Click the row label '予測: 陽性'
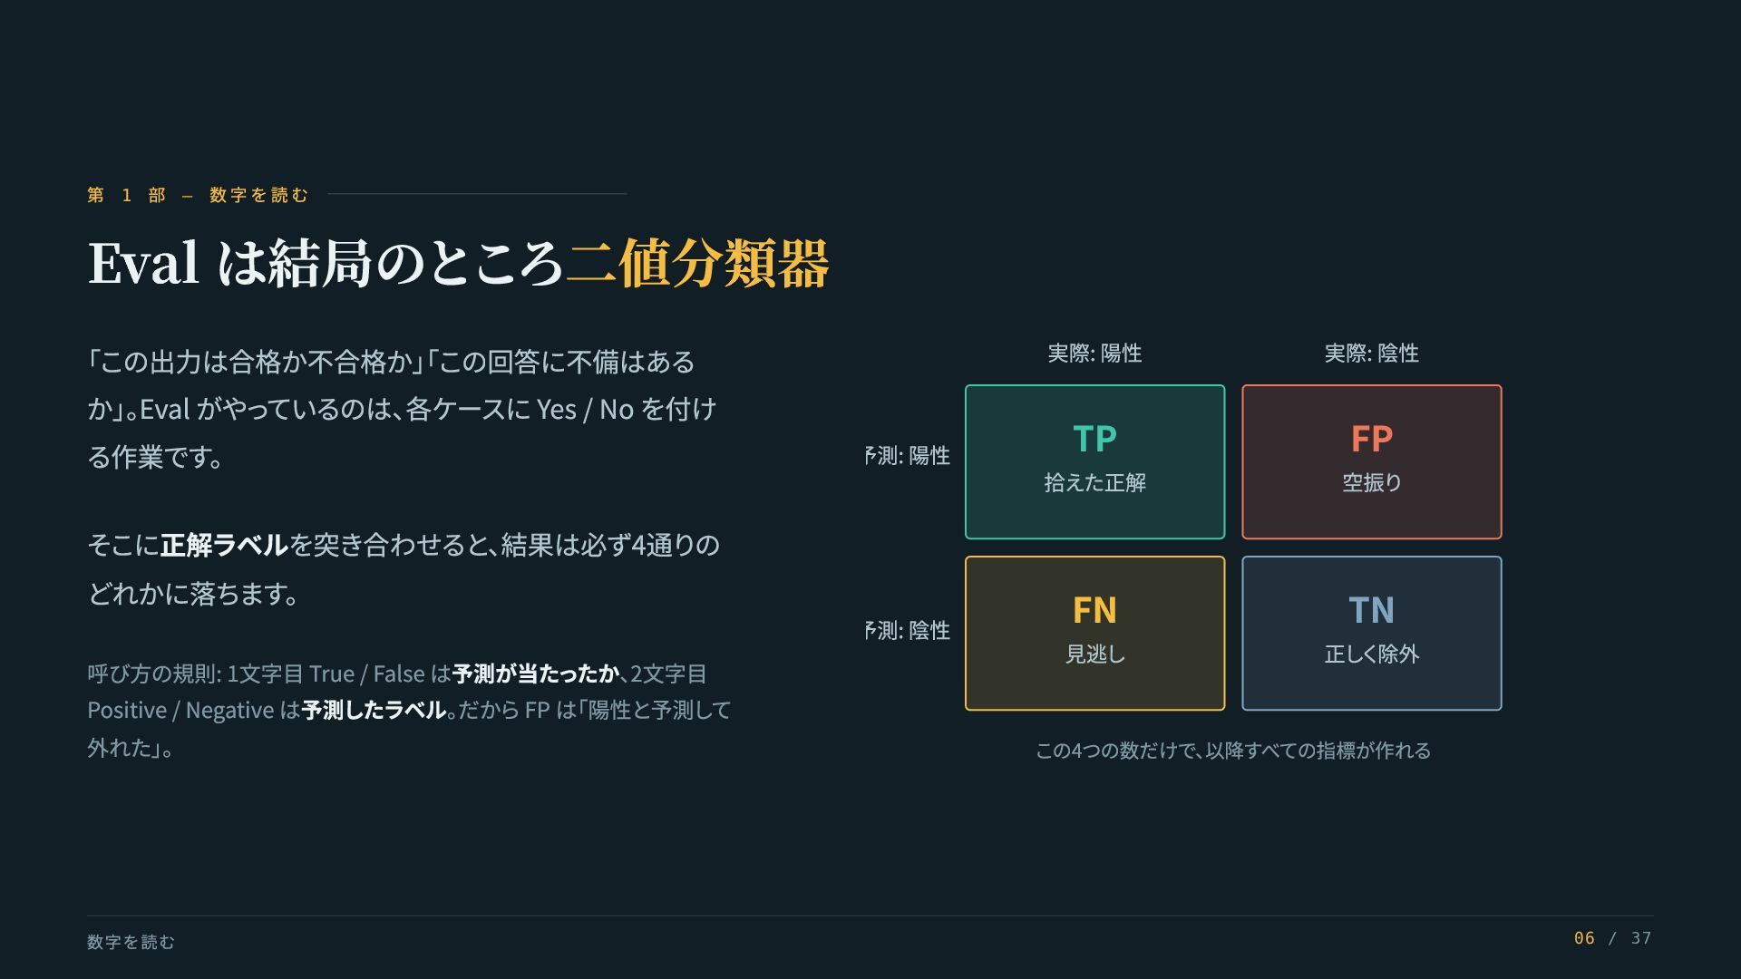Viewport: 1741px width, 979px height. point(908,456)
